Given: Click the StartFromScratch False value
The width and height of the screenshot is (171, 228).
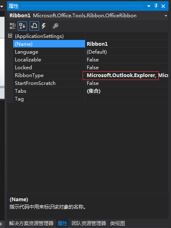Looking at the screenshot, I should pyautogui.click(x=127, y=83).
